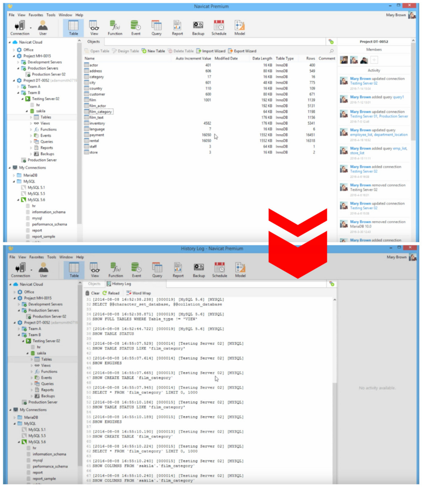
Task: Click the green icon right of the upper Objects tab bar
Action: 331,42
